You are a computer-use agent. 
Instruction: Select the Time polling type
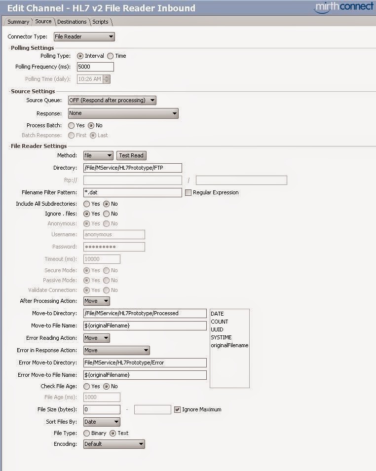pyautogui.click(x=112, y=56)
